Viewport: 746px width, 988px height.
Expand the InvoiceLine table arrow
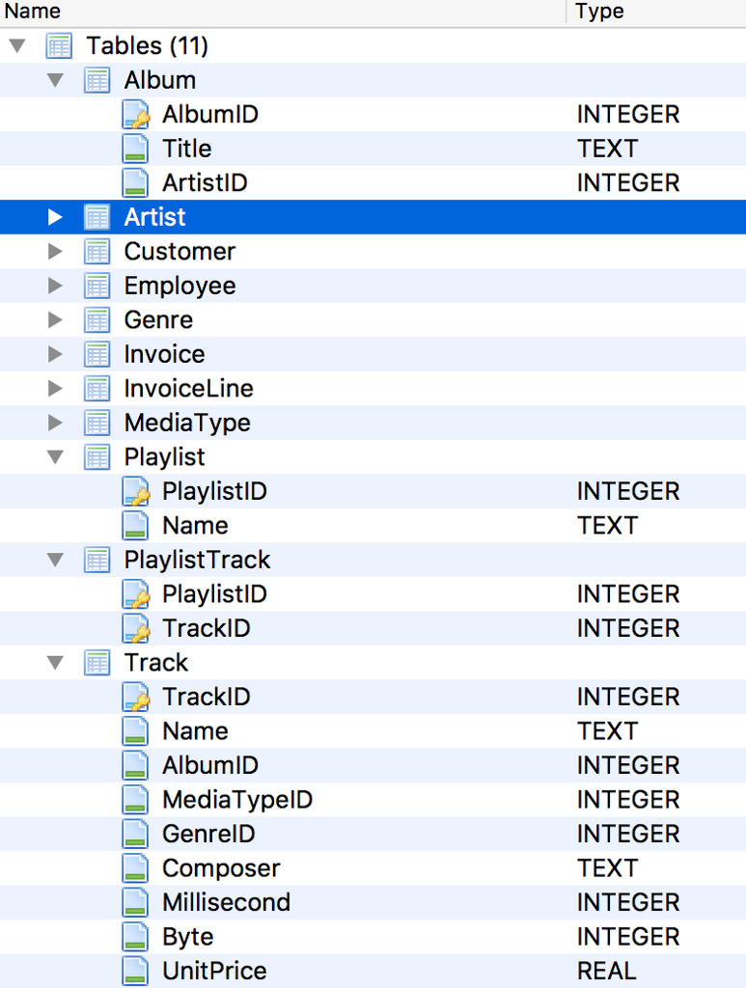click(55, 389)
